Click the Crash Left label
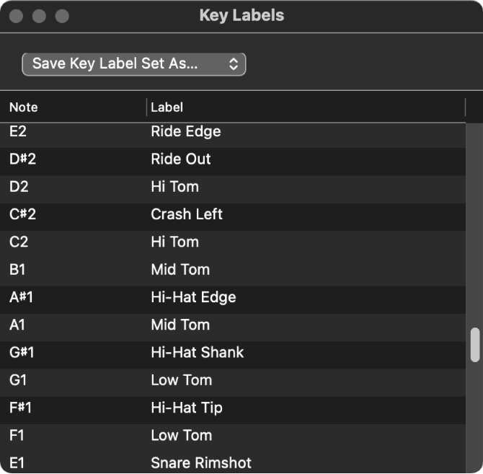 (187, 214)
